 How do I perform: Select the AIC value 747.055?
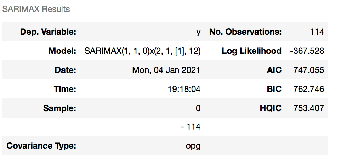(309, 70)
